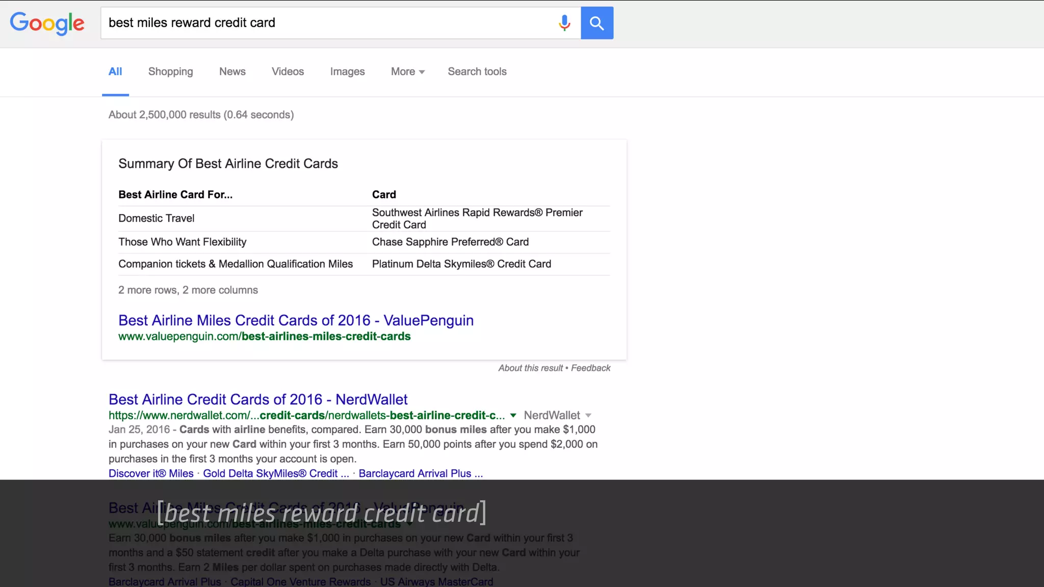Click the About this result link

coord(531,368)
